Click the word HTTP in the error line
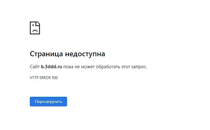 click(x=34, y=78)
